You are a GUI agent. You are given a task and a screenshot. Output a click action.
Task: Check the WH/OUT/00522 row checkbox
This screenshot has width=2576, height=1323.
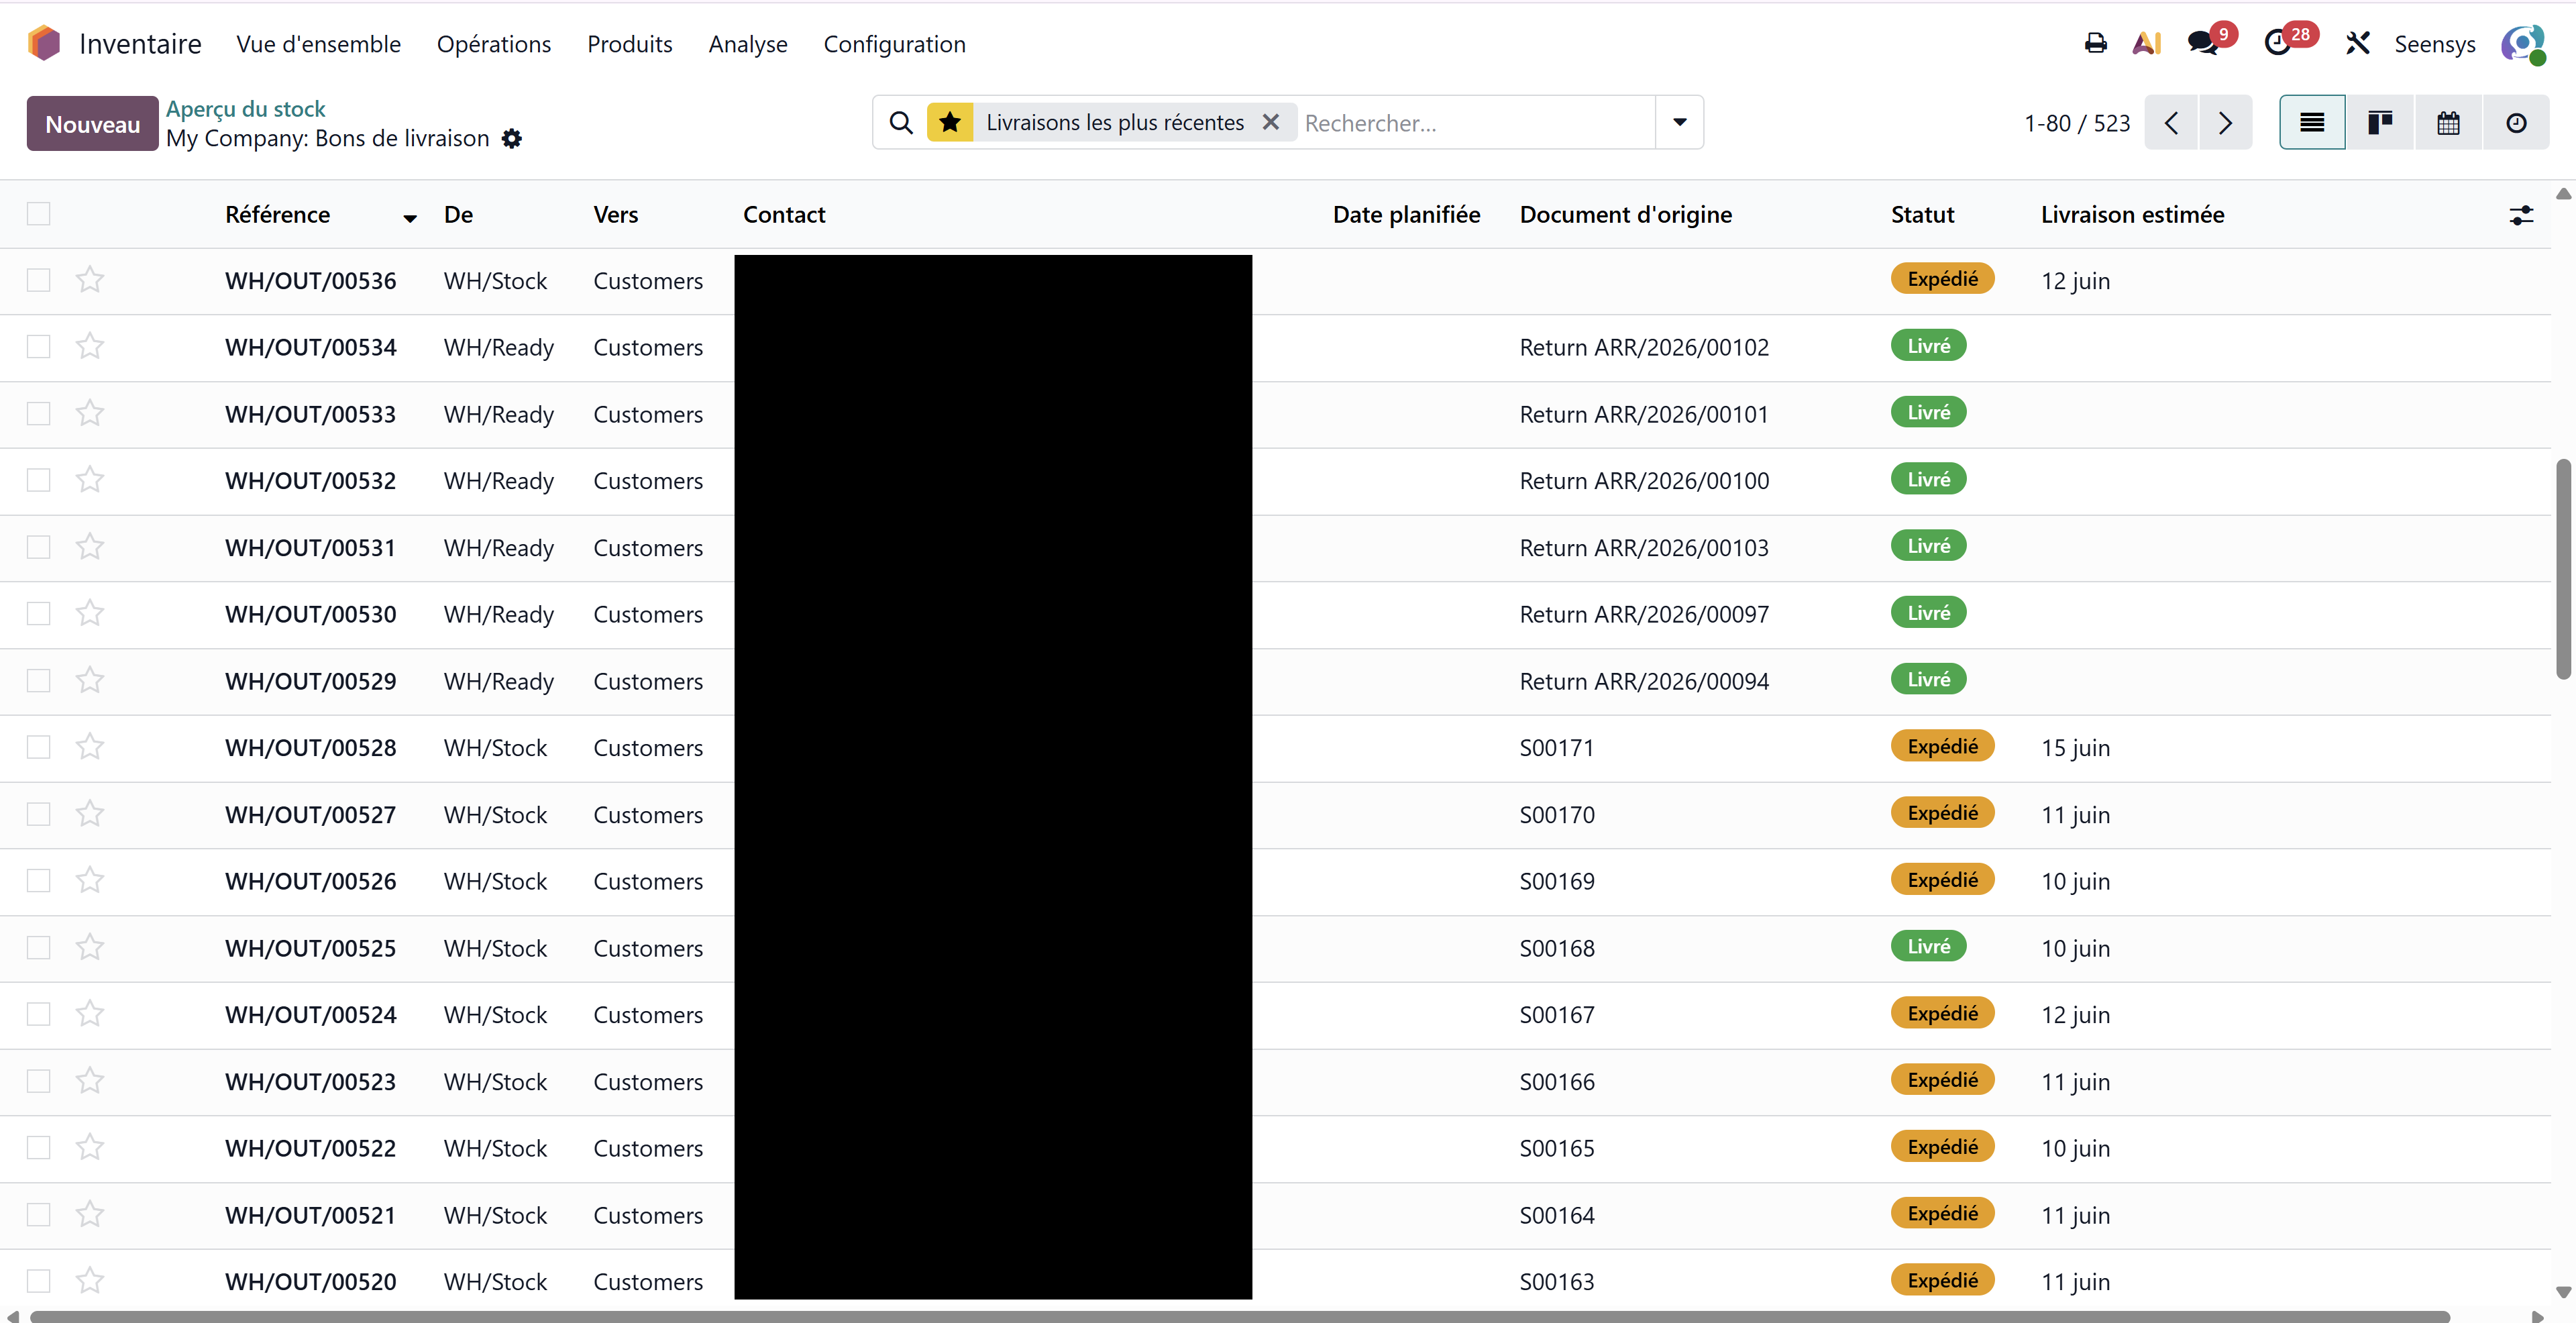click(38, 1147)
